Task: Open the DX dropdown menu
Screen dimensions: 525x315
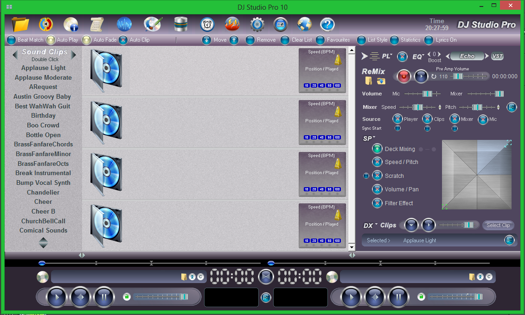Action: click(370, 225)
